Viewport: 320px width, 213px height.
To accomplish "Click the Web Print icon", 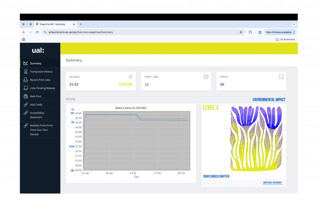I will click(26, 97).
